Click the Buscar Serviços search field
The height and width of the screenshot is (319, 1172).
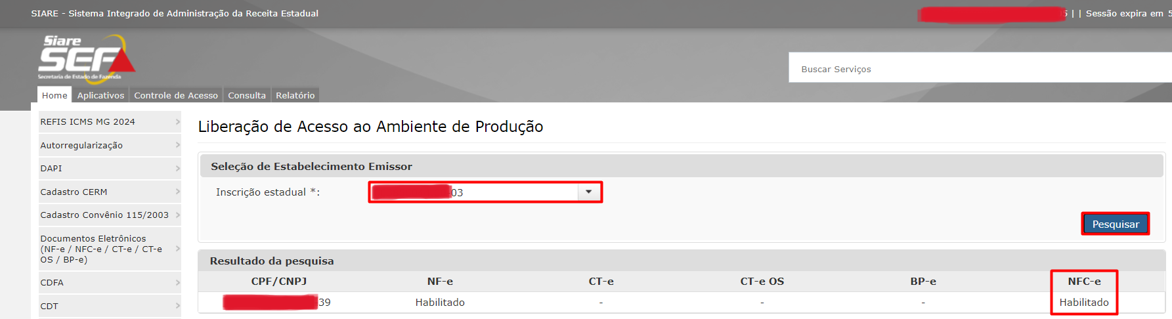978,68
